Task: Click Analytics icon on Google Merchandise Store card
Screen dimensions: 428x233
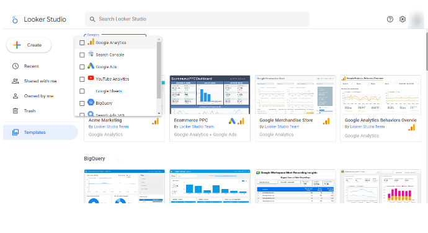Action: [326, 121]
